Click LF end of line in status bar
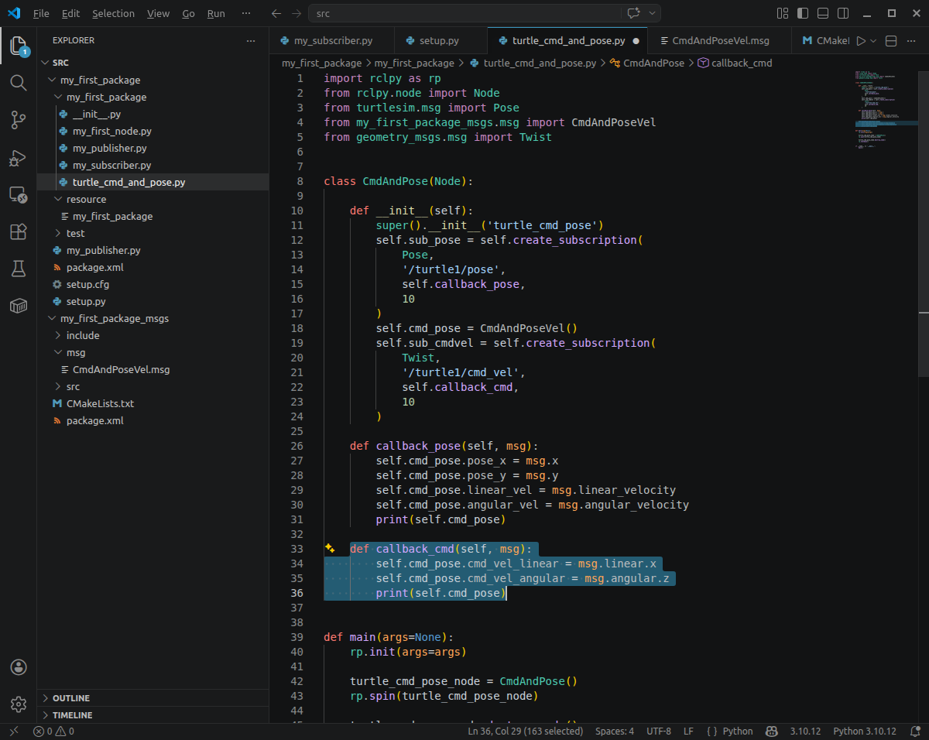 [x=688, y=731]
